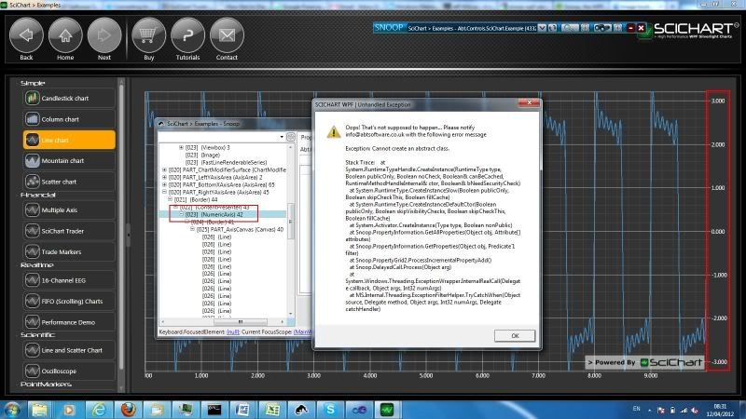The image size is (746, 419).
Task: Click the red minimize icon in Snoop bar
Action: point(631,28)
